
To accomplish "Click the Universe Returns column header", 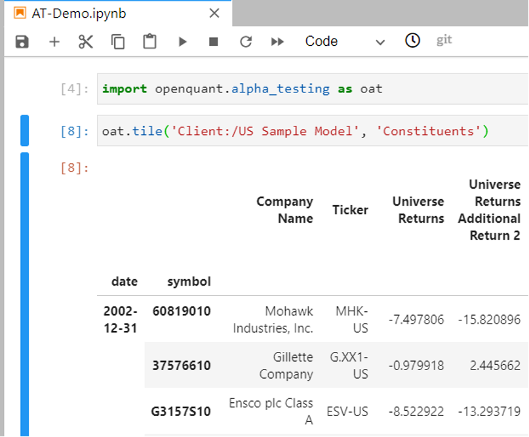I will 418,210.
